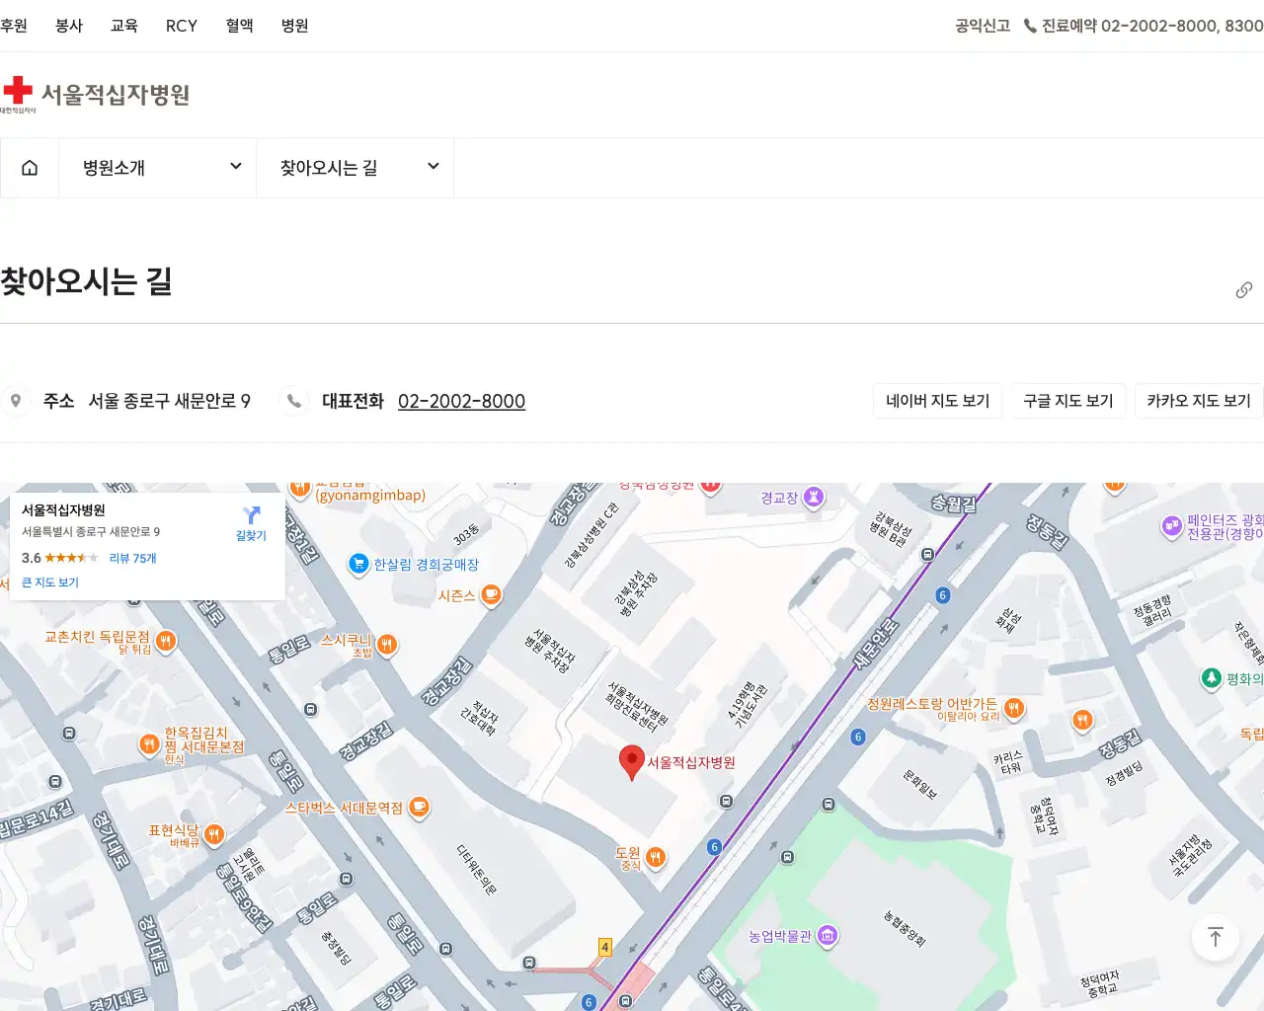
Task: Click the location pin icon next to 주소
Action: 16,400
